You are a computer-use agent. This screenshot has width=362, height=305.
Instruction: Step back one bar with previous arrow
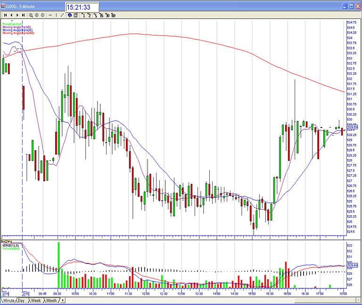11,15
